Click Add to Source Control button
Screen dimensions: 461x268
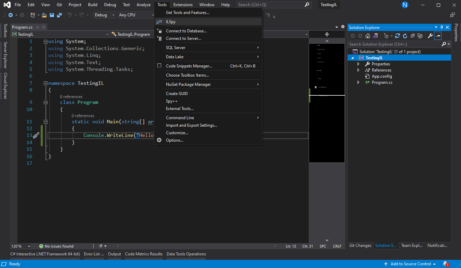(x=410, y=264)
